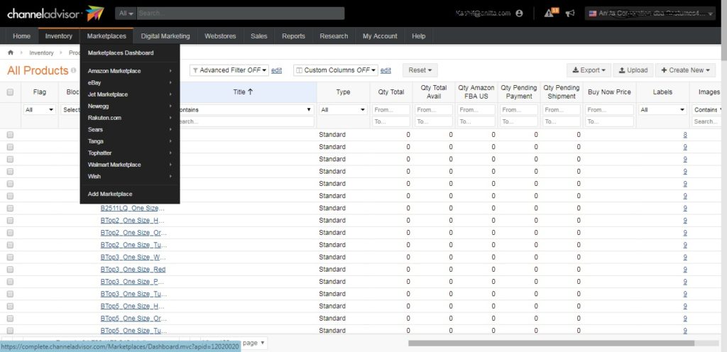Click the home breadcrumb icon
The width and height of the screenshot is (727, 352).
(x=11, y=53)
